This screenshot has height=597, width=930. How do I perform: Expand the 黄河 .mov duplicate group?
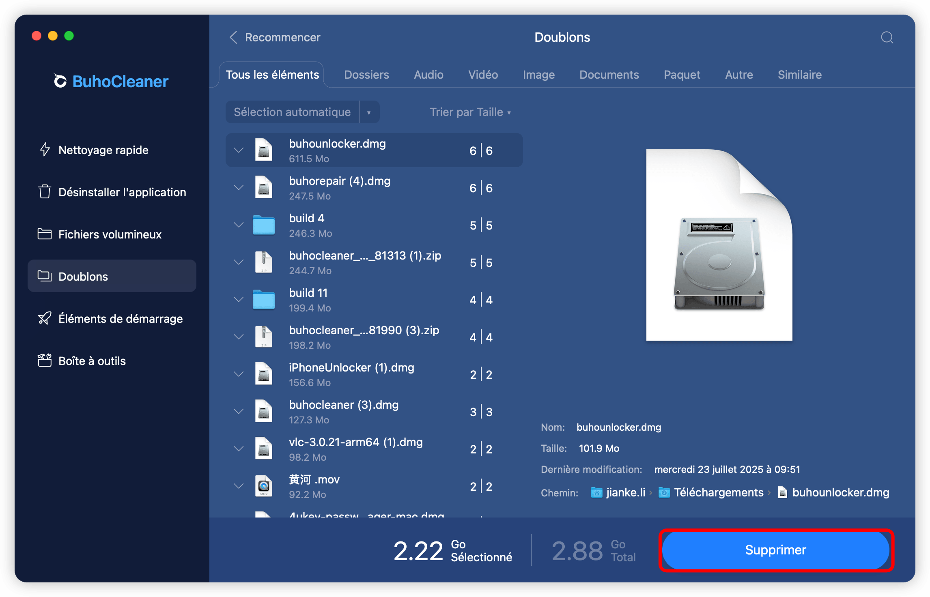click(x=239, y=486)
